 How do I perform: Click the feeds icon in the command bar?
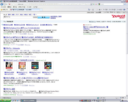93,9
